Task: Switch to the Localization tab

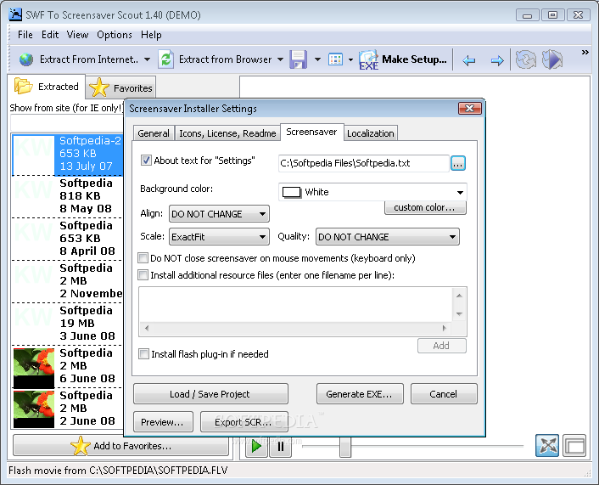Action: click(x=371, y=133)
